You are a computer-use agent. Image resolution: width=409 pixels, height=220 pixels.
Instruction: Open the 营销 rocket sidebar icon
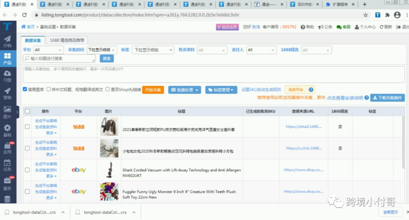(7, 93)
